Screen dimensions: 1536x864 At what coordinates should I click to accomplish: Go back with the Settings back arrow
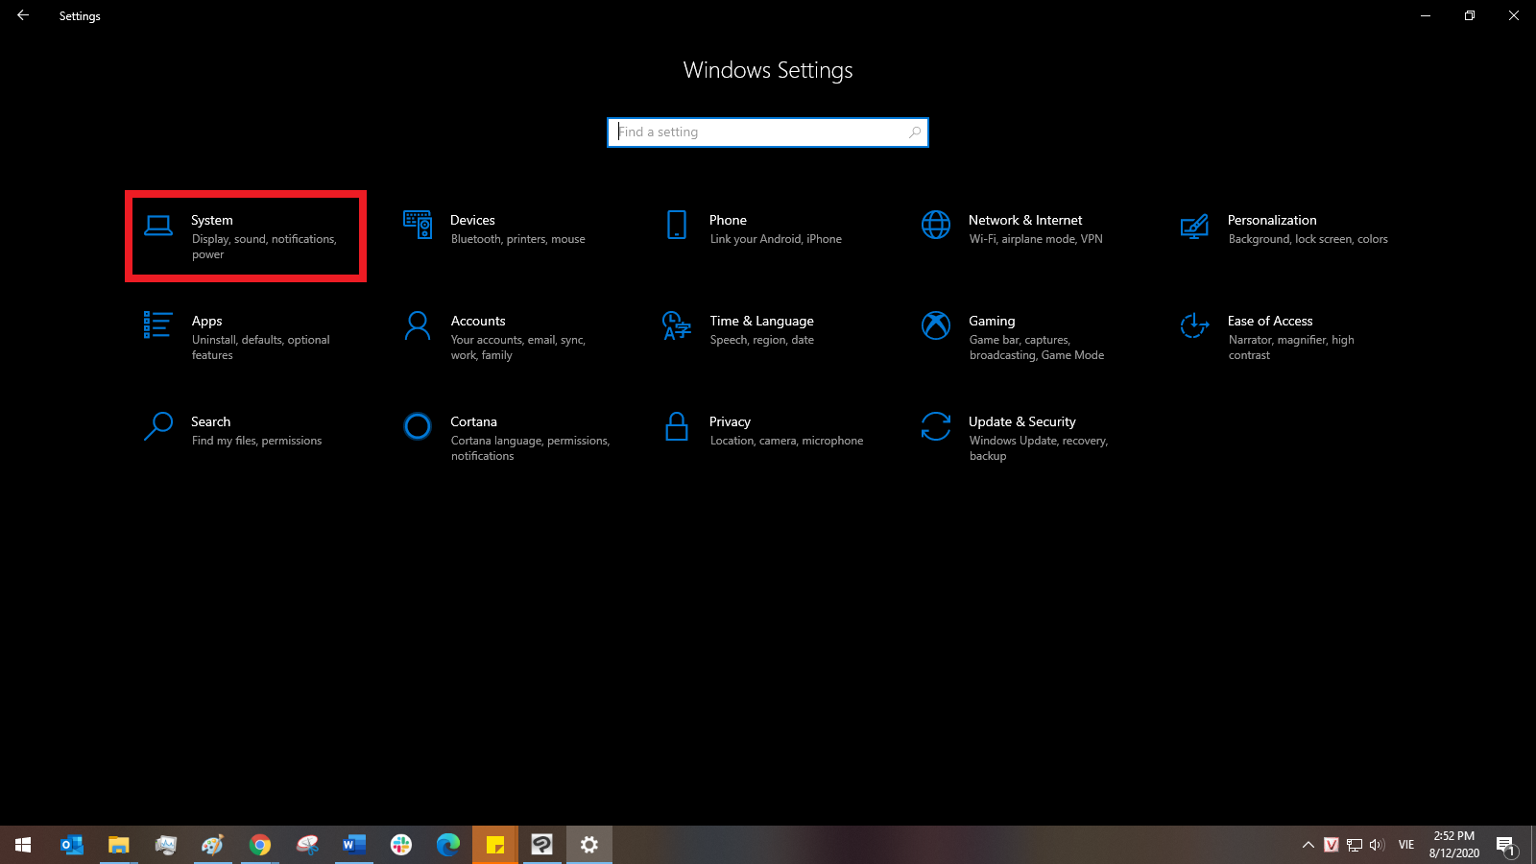(x=23, y=15)
